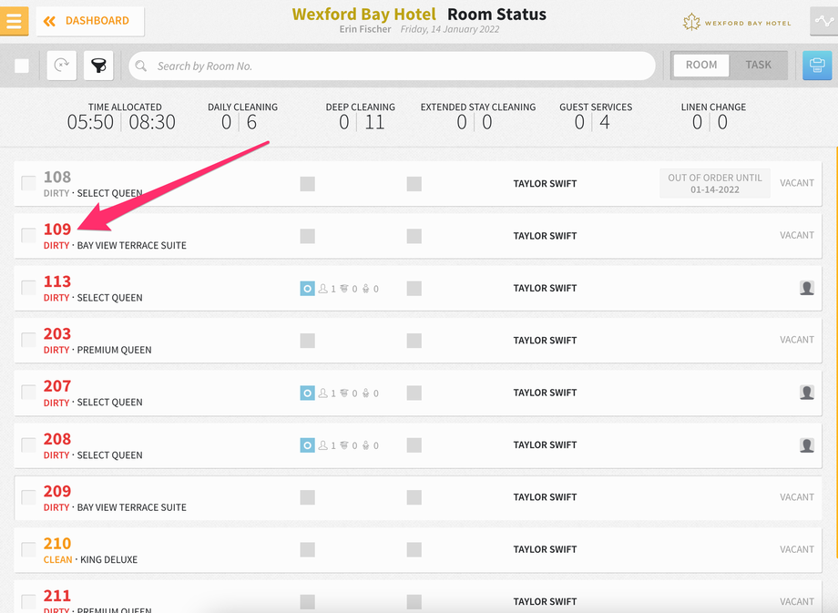The image size is (838, 613).
Task: Click BAY VIEW TERRACE SUITE under room 209
Action: tap(131, 507)
